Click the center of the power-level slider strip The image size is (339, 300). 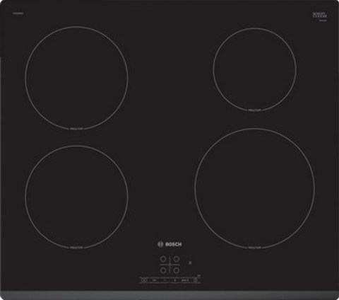point(169,280)
